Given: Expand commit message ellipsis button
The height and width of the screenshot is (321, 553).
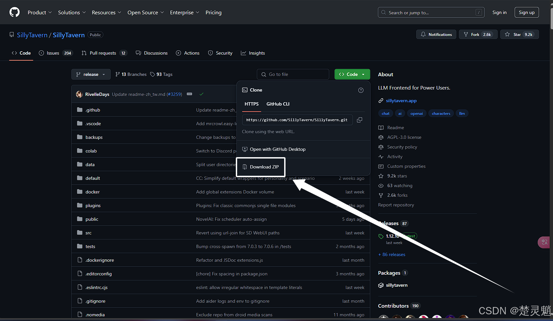Looking at the screenshot, I should tap(189, 94).
